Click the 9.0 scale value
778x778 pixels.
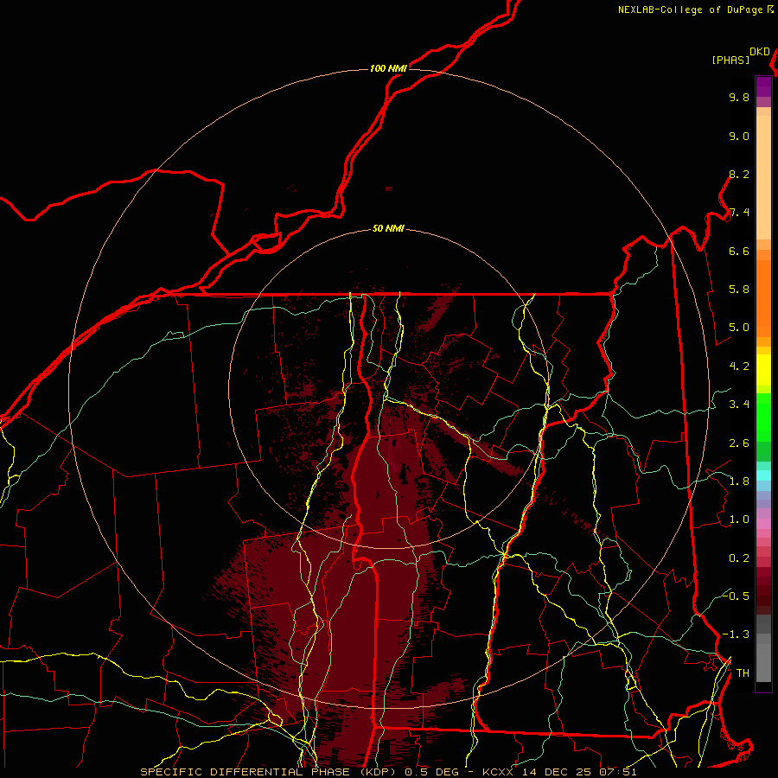tap(739, 136)
